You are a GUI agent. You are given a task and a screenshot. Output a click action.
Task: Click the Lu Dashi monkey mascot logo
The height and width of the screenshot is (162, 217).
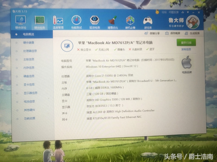click(193, 22)
